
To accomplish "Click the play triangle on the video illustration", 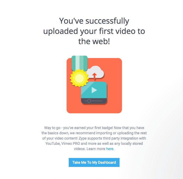I will click(94, 90).
